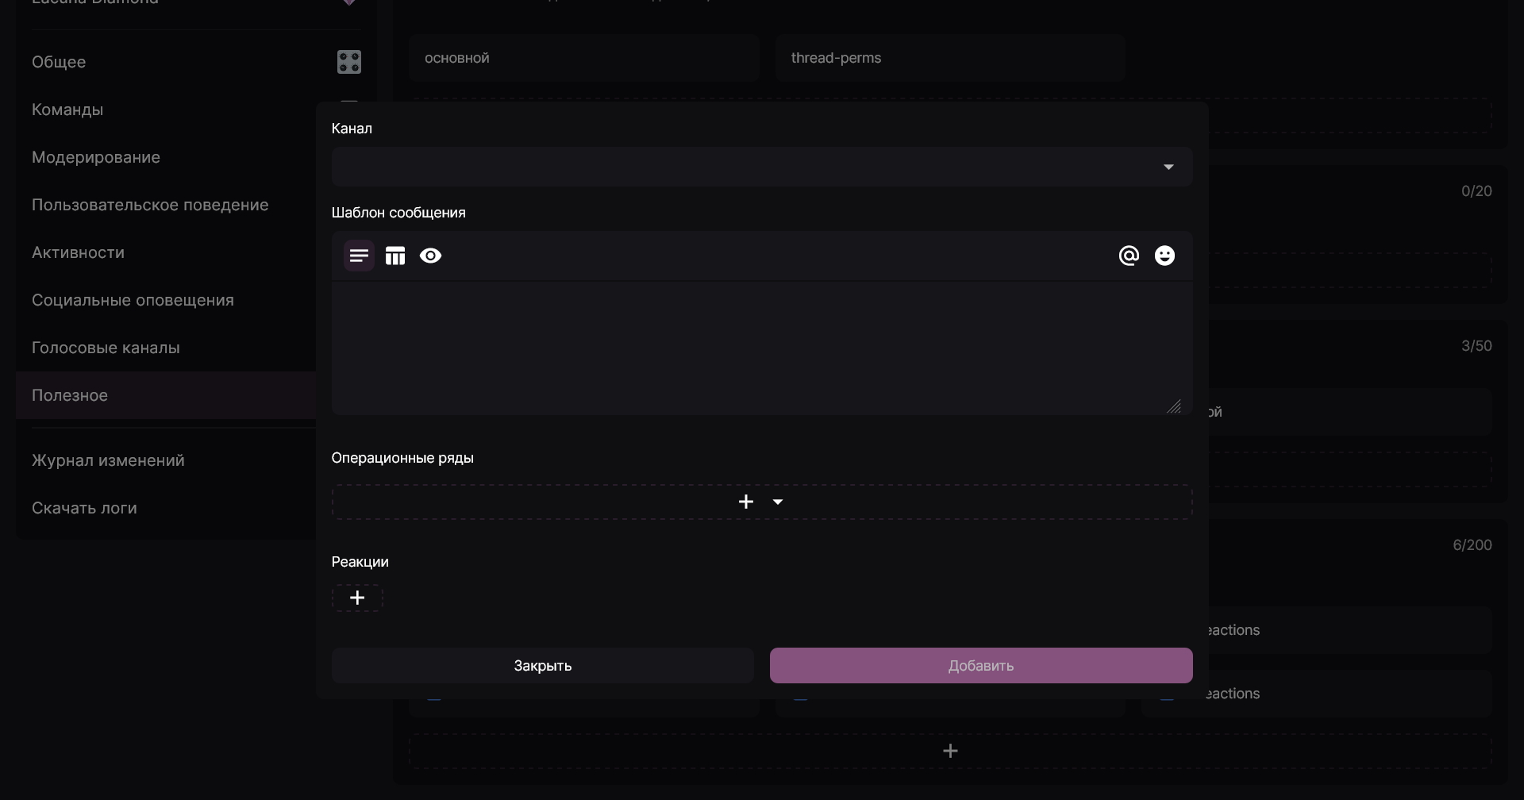Switch to the embed layout editor icon
Image resolution: width=1524 pixels, height=800 pixels.
coord(395,256)
